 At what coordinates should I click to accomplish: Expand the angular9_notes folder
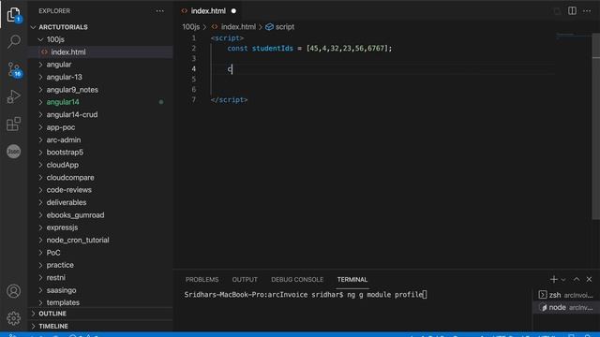tap(72, 90)
